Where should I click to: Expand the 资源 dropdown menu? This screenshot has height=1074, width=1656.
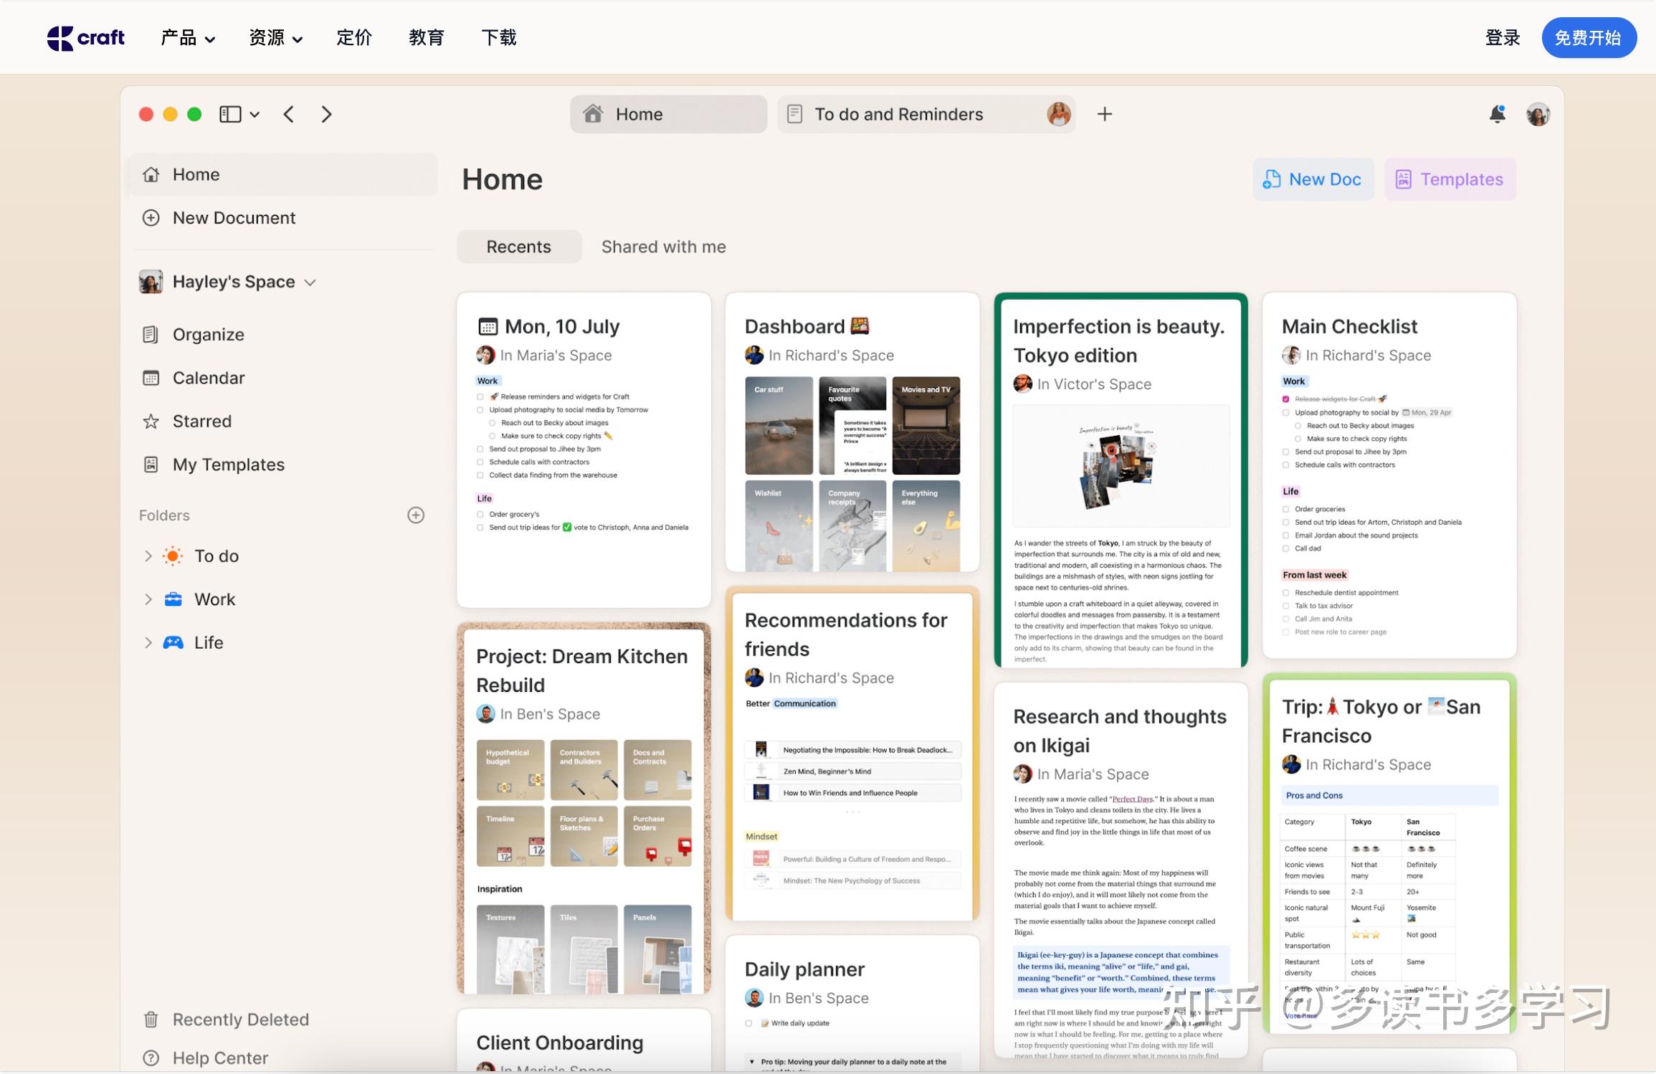click(275, 37)
